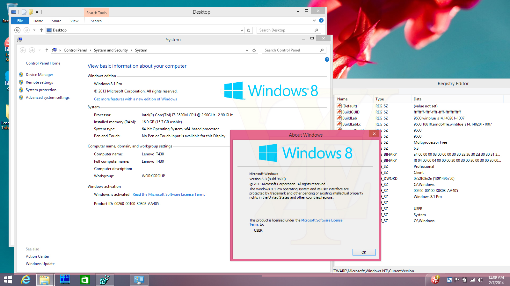Select (Default) value in Registry Editor

tap(349, 106)
